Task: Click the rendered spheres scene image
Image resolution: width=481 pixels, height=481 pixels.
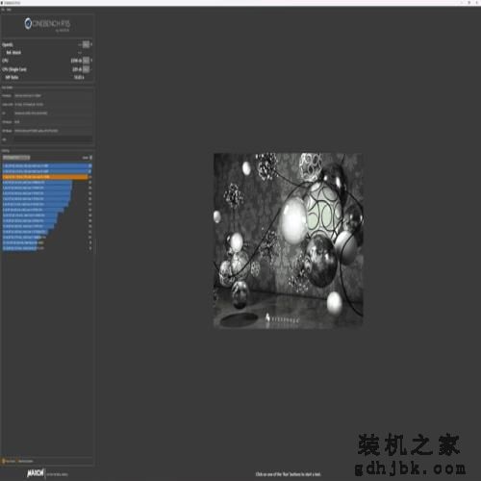Action: pos(289,240)
